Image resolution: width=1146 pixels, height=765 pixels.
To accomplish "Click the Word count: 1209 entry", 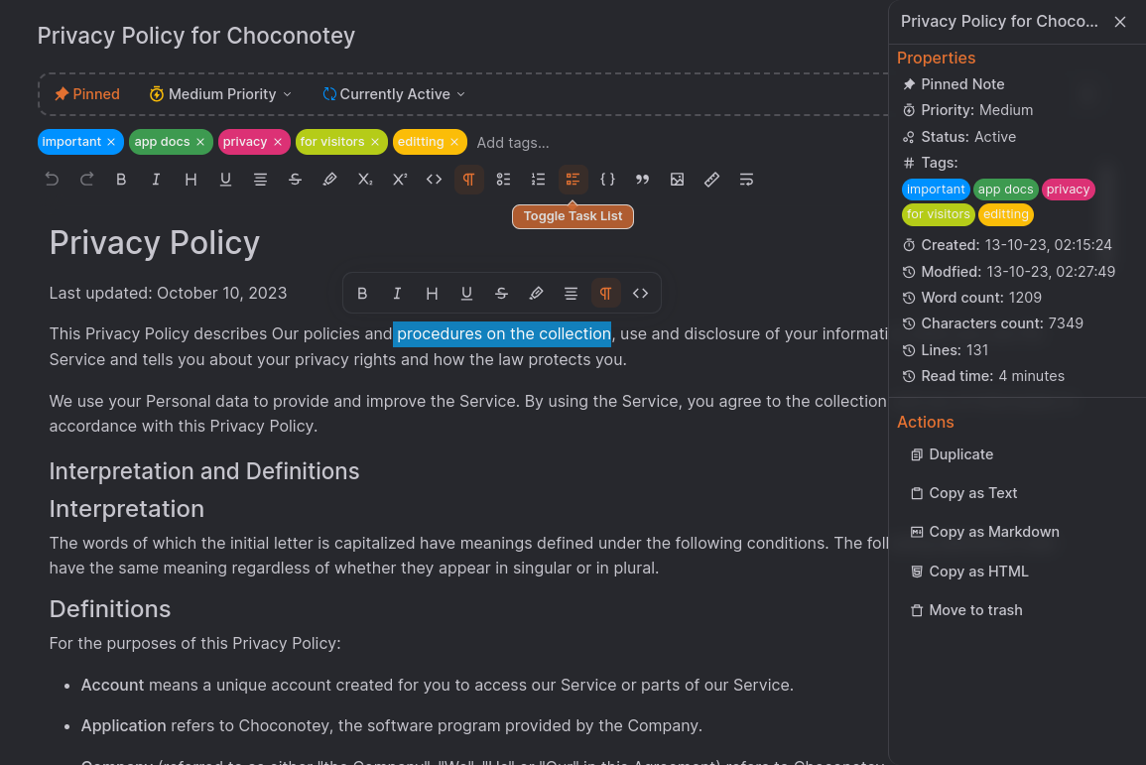I will pyautogui.click(x=972, y=298).
